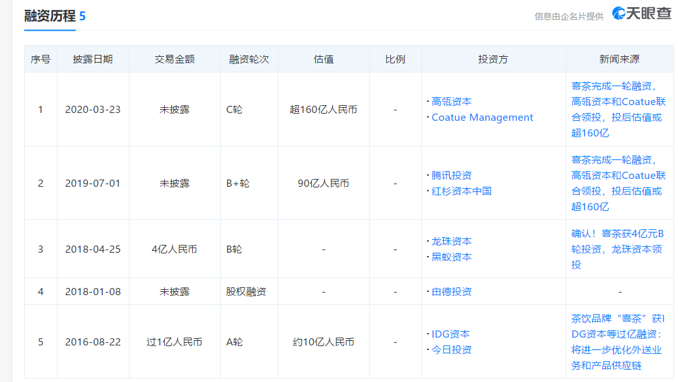
Task: Click the 投资方 column header
Action: click(494, 59)
